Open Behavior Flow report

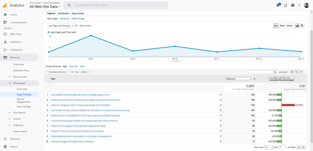pyautogui.click(x=21, y=71)
